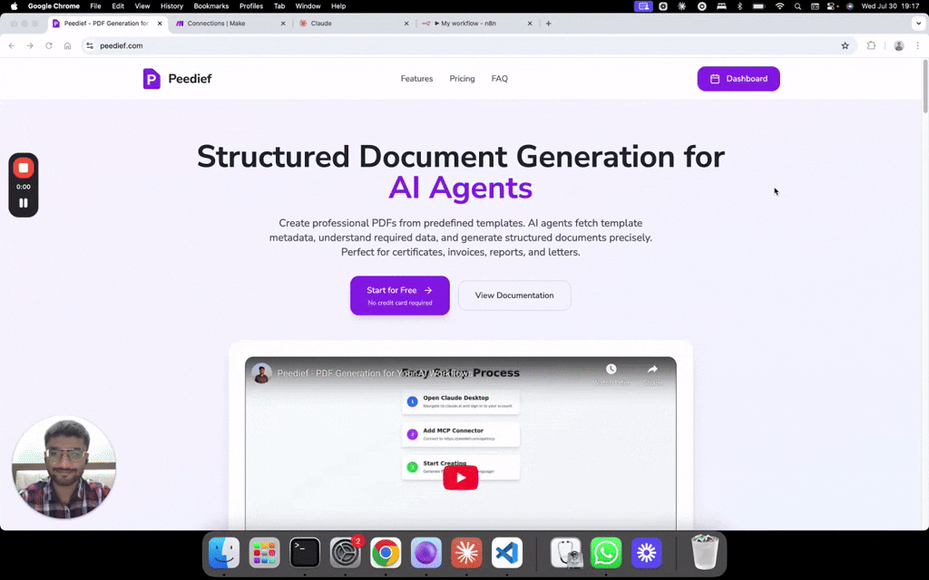
Task: Bookmark this page with the star icon
Action: click(845, 45)
